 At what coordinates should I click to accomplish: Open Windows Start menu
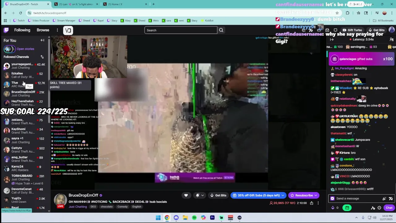click(158, 218)
